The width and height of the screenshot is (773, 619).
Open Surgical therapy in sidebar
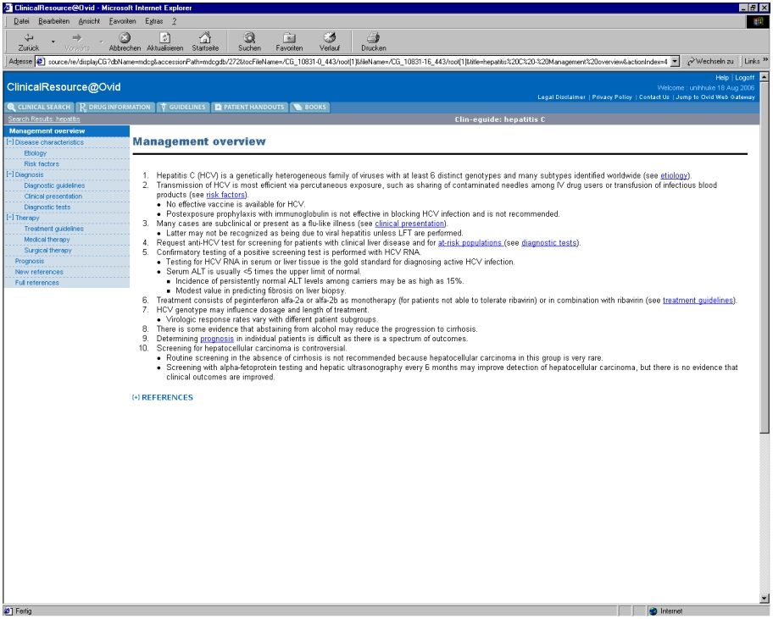click(x=47, y=251)
